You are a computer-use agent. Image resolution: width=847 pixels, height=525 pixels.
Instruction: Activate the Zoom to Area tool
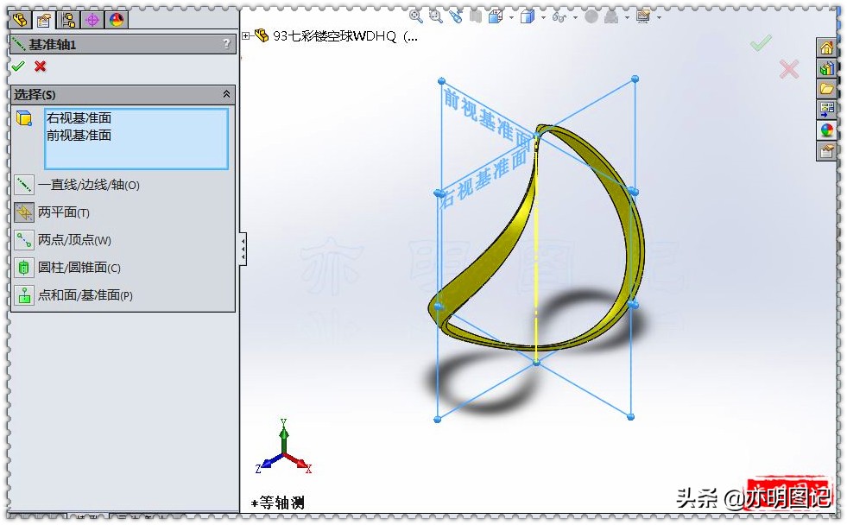[435, 16]
